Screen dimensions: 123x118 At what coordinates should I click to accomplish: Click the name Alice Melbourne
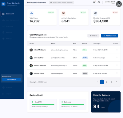tap(40, 50)
